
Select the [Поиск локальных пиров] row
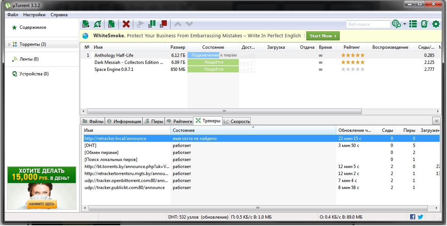tap(262, 160)
